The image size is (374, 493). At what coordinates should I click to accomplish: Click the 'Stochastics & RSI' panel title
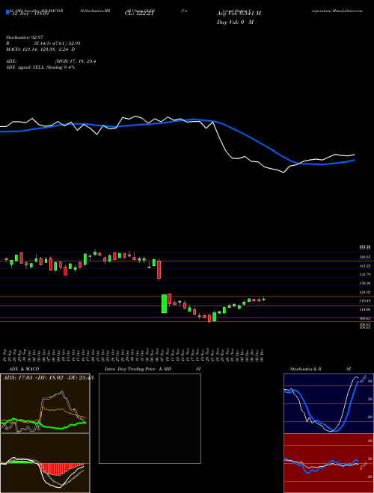(x=320, y=369)
